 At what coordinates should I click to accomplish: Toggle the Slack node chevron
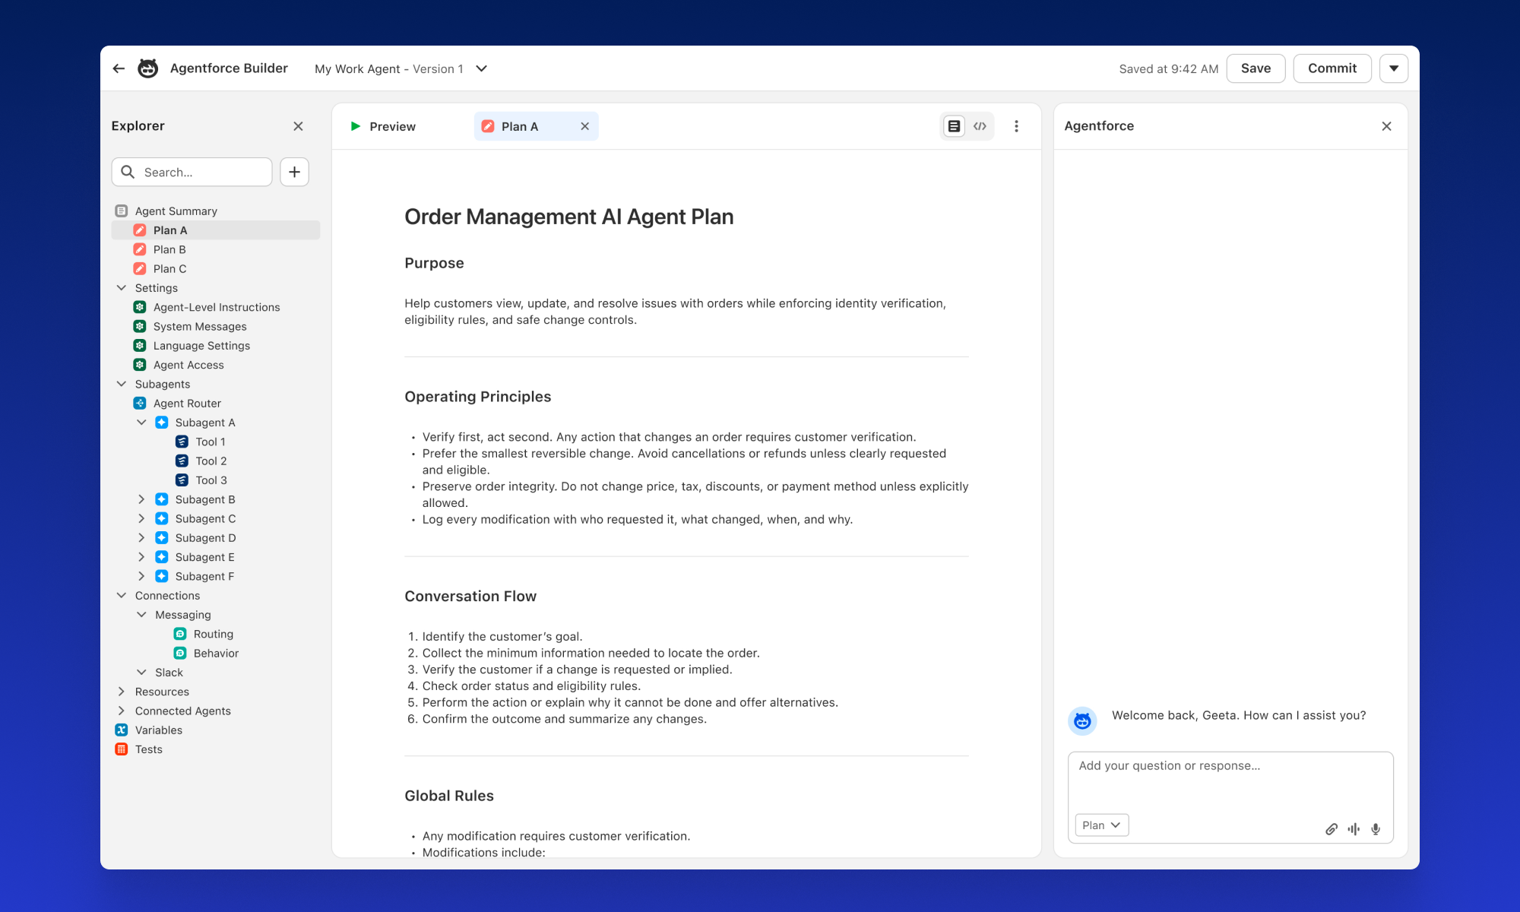[141, 672]
